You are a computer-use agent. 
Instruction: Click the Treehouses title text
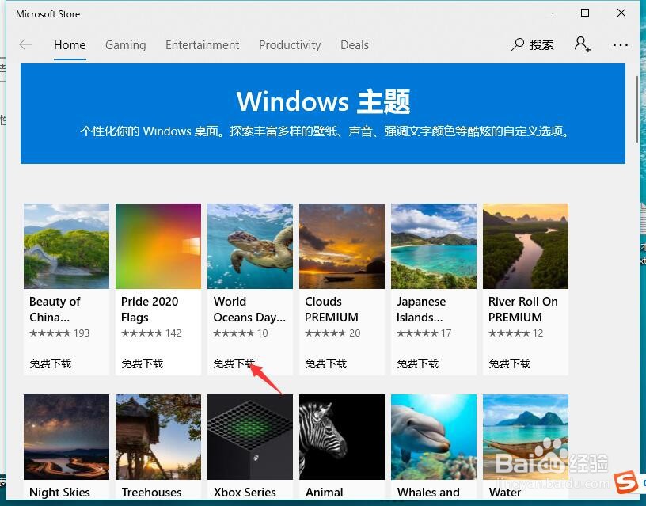click(152, 493)
